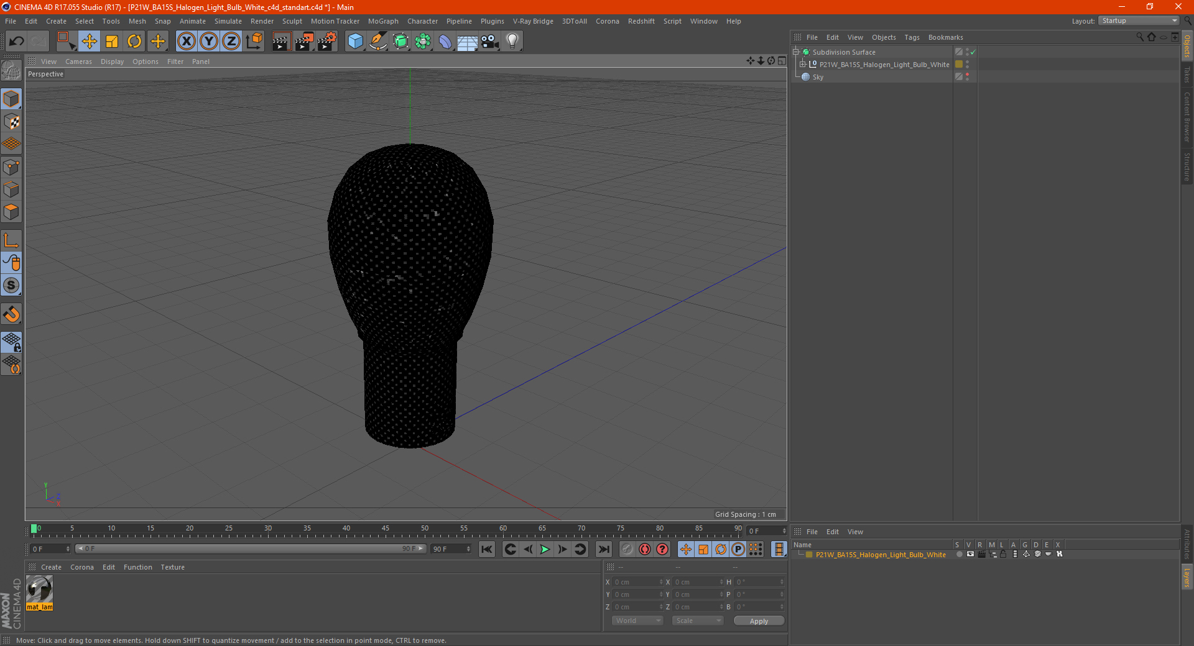Click frame 45 on timeline ruler
Viewport: 1194px width, 646px height.
point(386,529)
